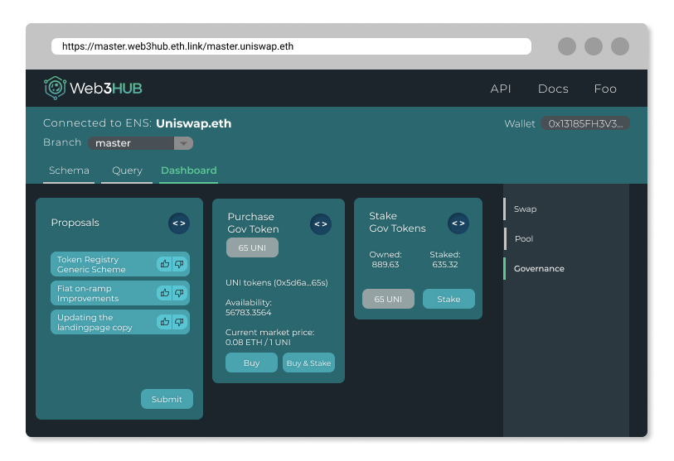The height and width of the screenshot is (461, 674).
Task: Open the Foo menu item
Action: 605,89
